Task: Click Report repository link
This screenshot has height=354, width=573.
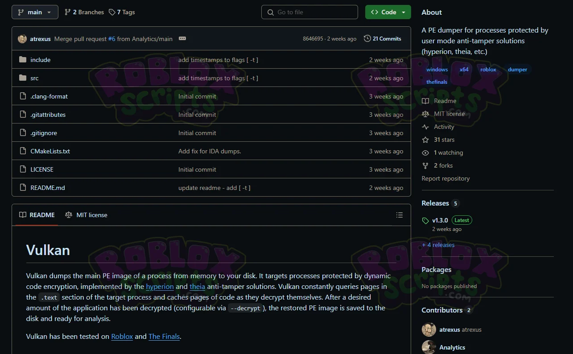Action: pos(445,178)
